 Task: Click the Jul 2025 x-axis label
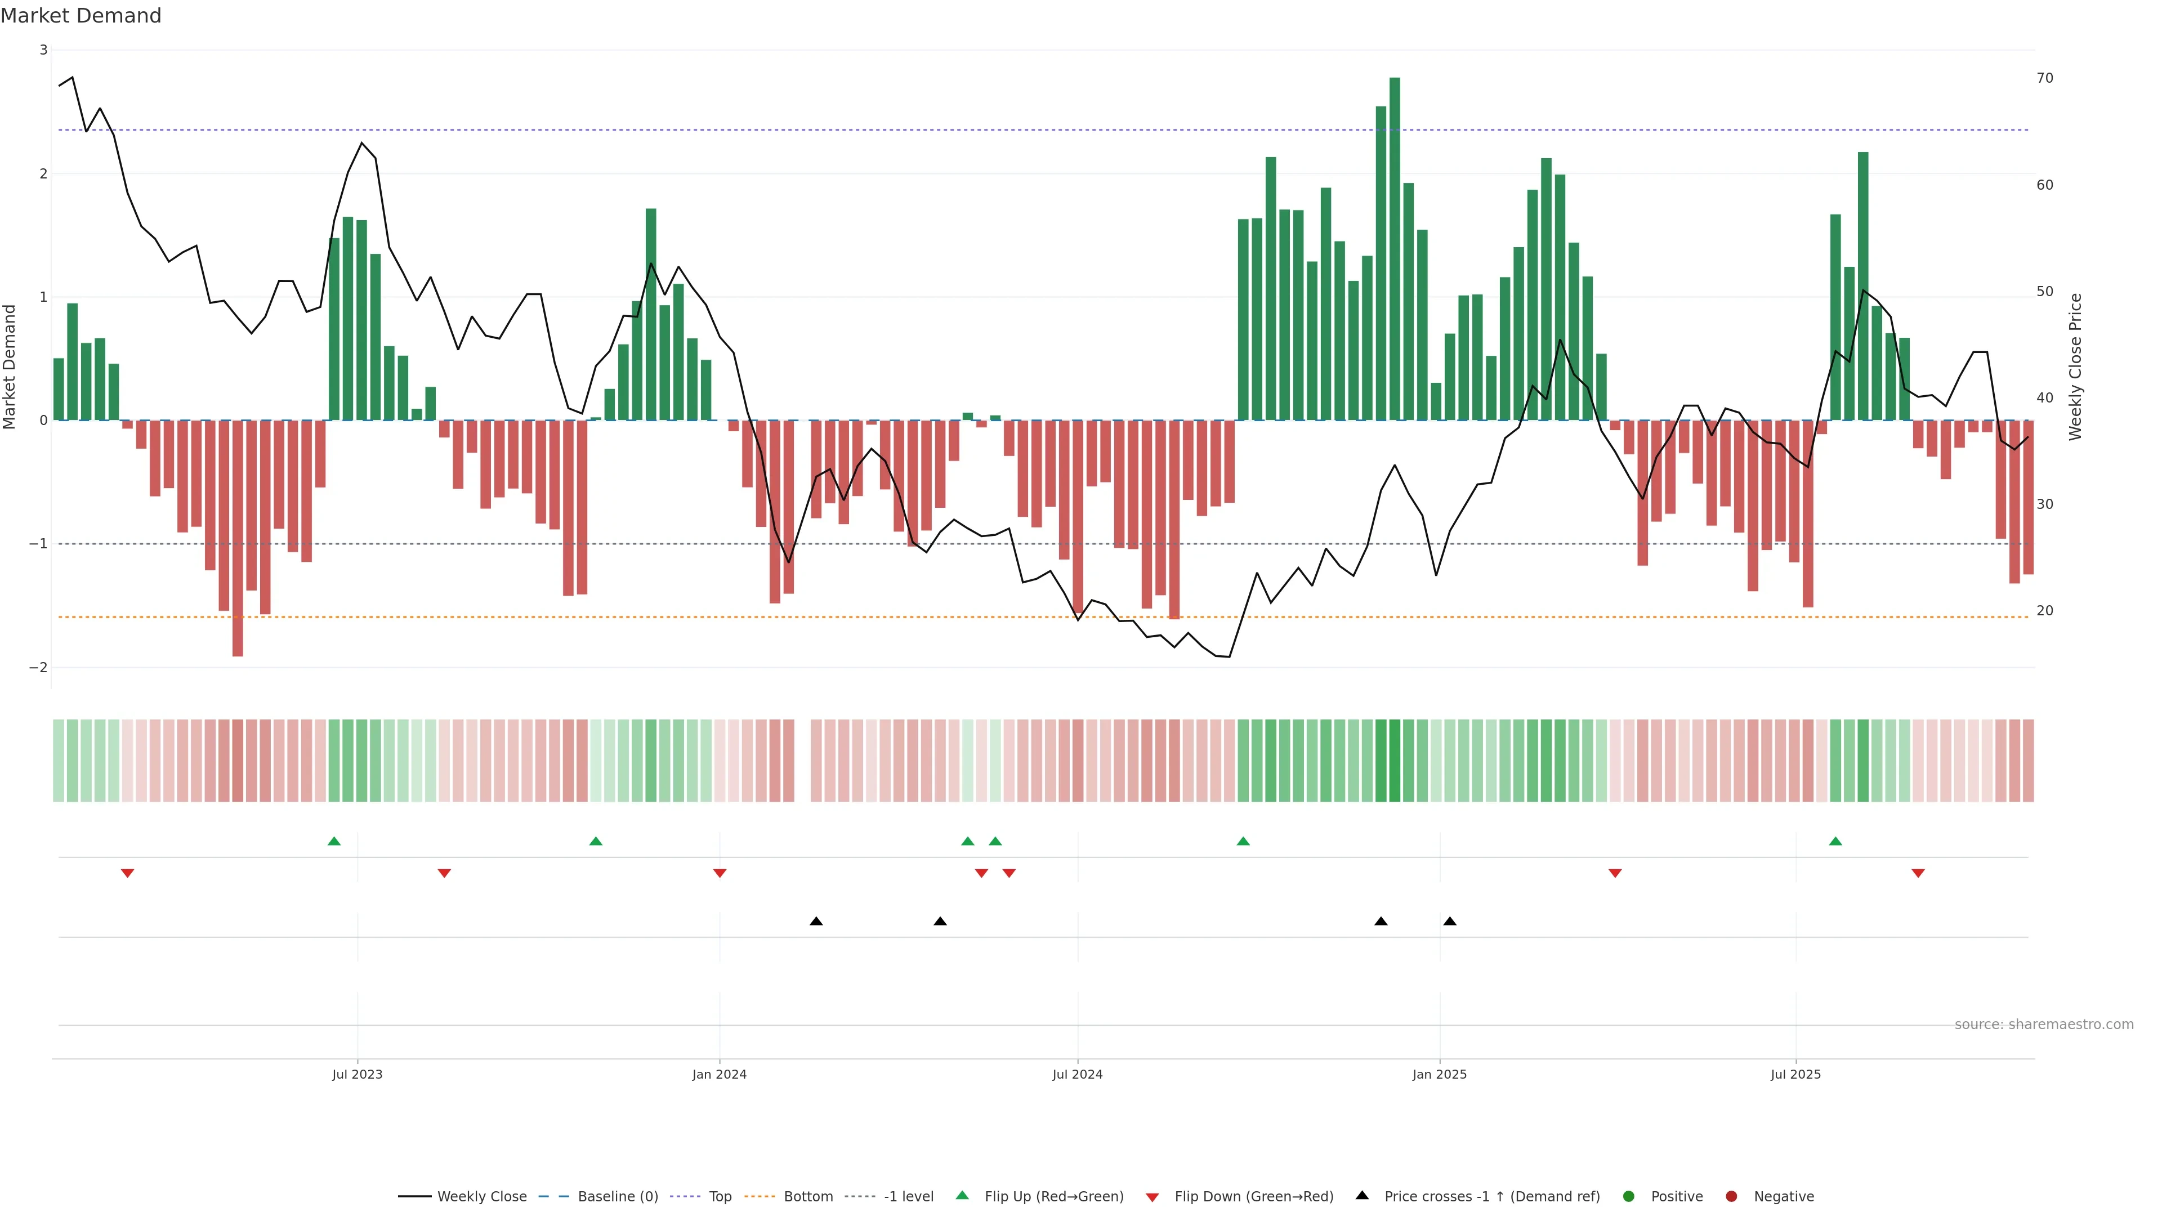coord(1795,1074)
